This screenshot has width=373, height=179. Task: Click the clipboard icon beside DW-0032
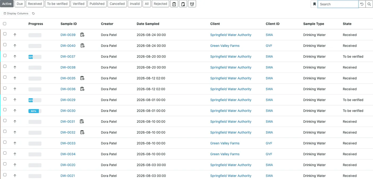point(82,132)
